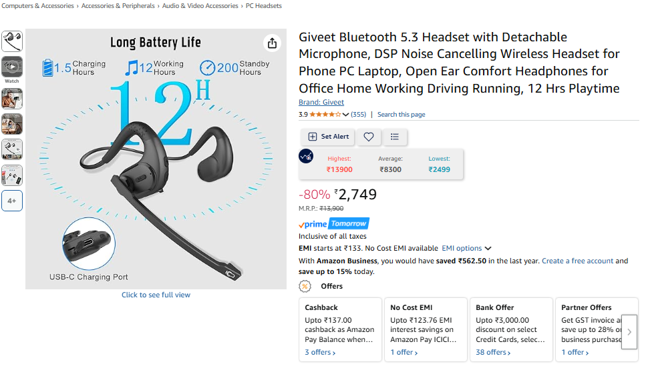646x368 pixels.
Task: Click the Offers percent badge icon
Action: click(305, 286)
